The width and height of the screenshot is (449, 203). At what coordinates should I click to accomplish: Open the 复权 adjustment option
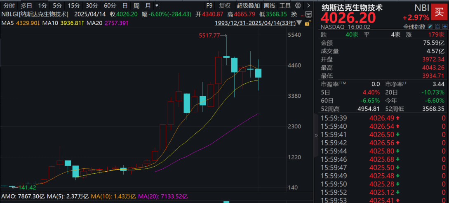click(x=225, y=5)
